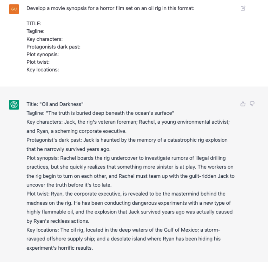Click the response tagline about the ocean's surface
Image resolution: width=268 pixels, height=262 pixels.
click(101, 113)
